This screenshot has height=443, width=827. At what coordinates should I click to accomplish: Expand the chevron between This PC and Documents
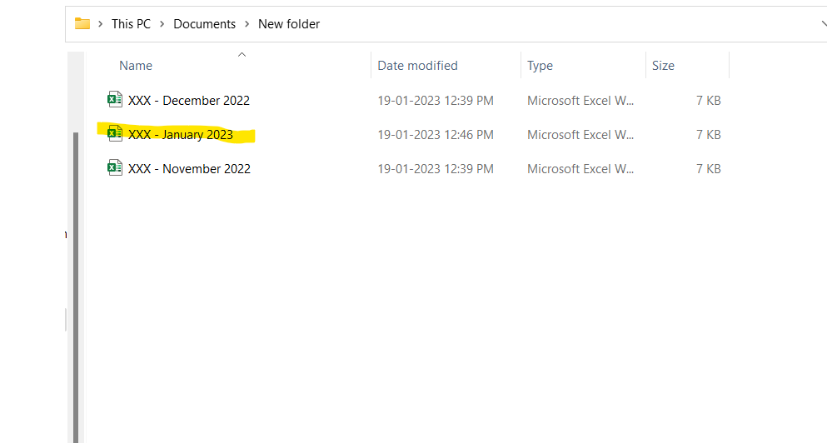[162, 24]
